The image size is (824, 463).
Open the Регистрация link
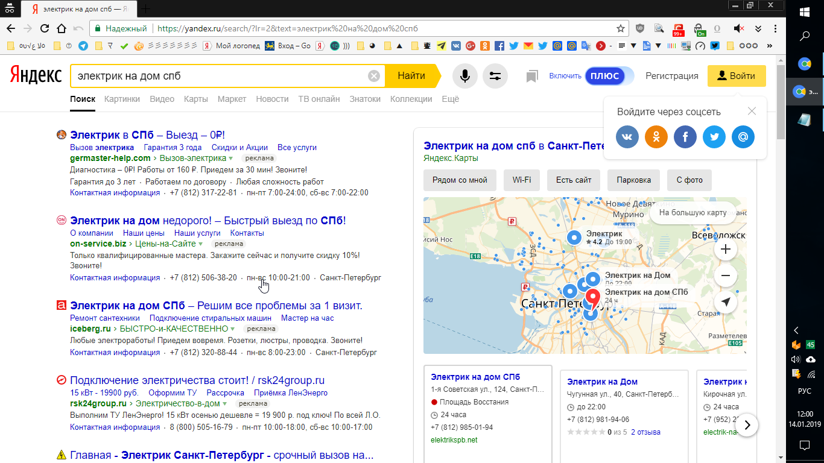[672, 76]
